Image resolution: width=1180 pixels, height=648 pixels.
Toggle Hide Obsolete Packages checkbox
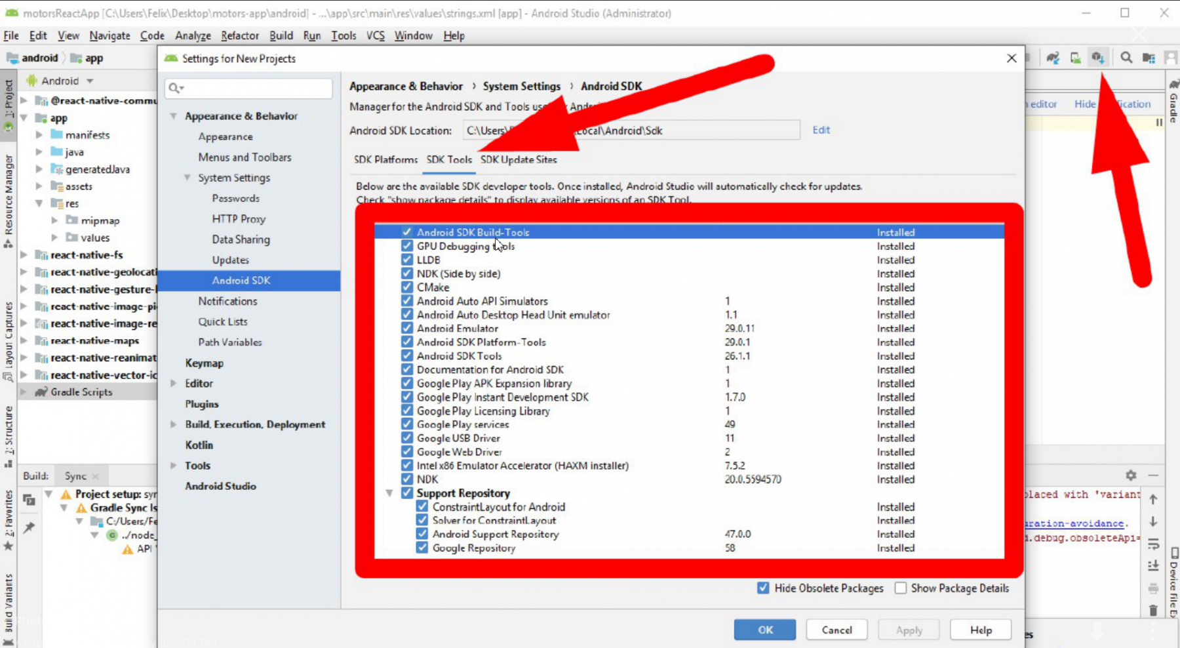point(763,588)
